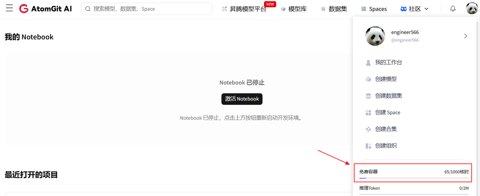The width and height of the screenshot is (480, 196).
Task: Click the model library cube icon
Action: 283,9
